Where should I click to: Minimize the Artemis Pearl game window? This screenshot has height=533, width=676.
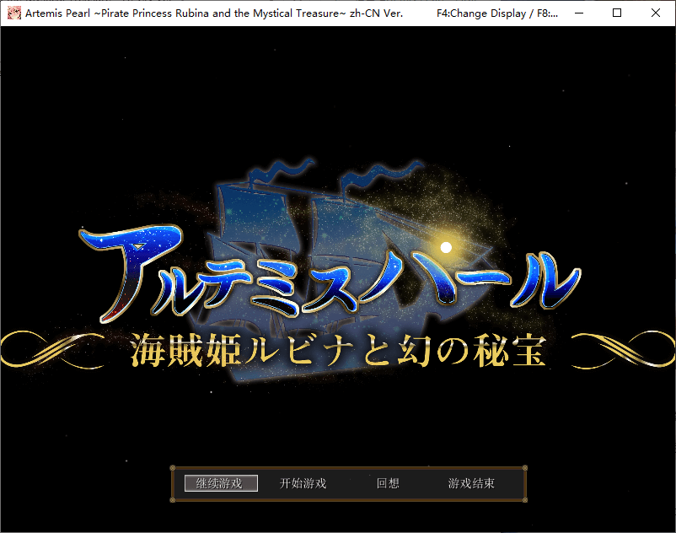(x=578, y=13)
